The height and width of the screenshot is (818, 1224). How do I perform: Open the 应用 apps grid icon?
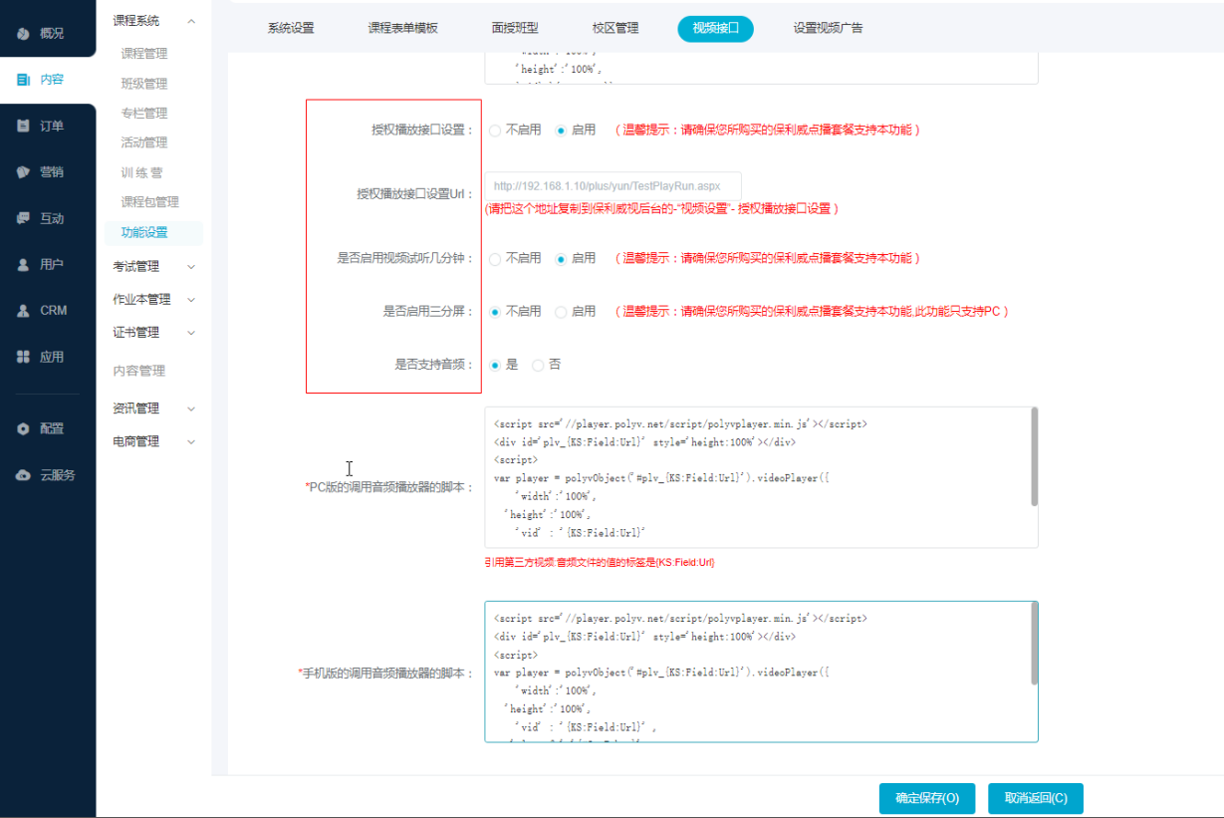[24, 357]
